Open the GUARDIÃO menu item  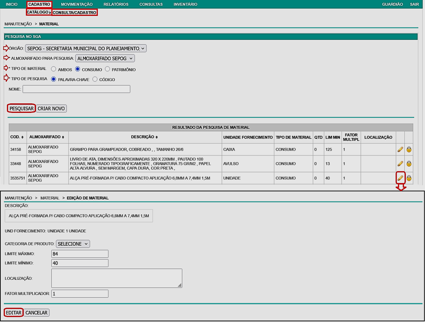(x=392, y=4)
